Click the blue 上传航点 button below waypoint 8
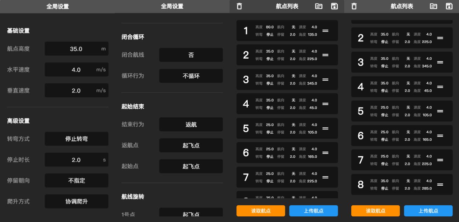459x222 pixels. (x=428, y=211)
